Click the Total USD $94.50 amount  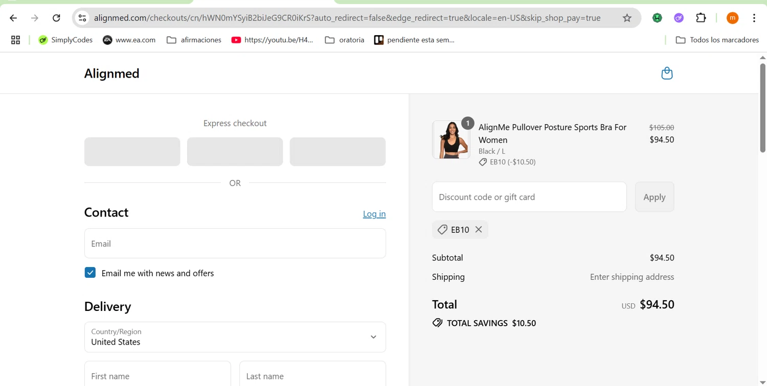point(657,304)
